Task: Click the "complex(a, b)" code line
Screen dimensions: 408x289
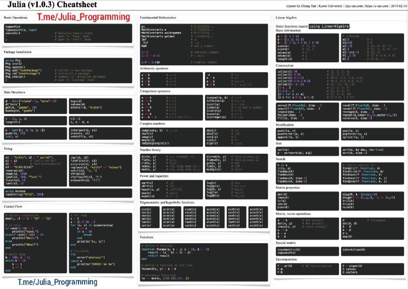Action: coord(152,130)
